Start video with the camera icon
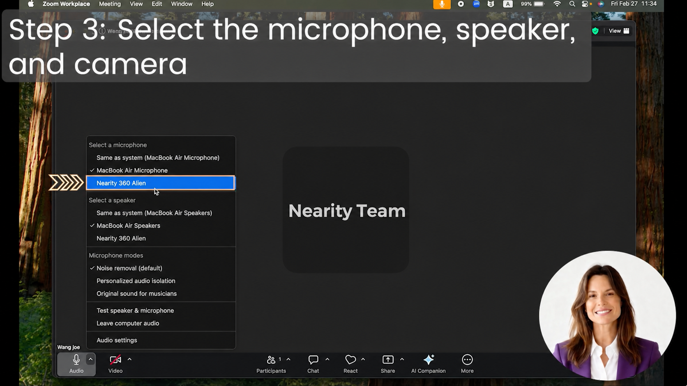The height and width of the screenshot is (386, 687). pos(115,360)
